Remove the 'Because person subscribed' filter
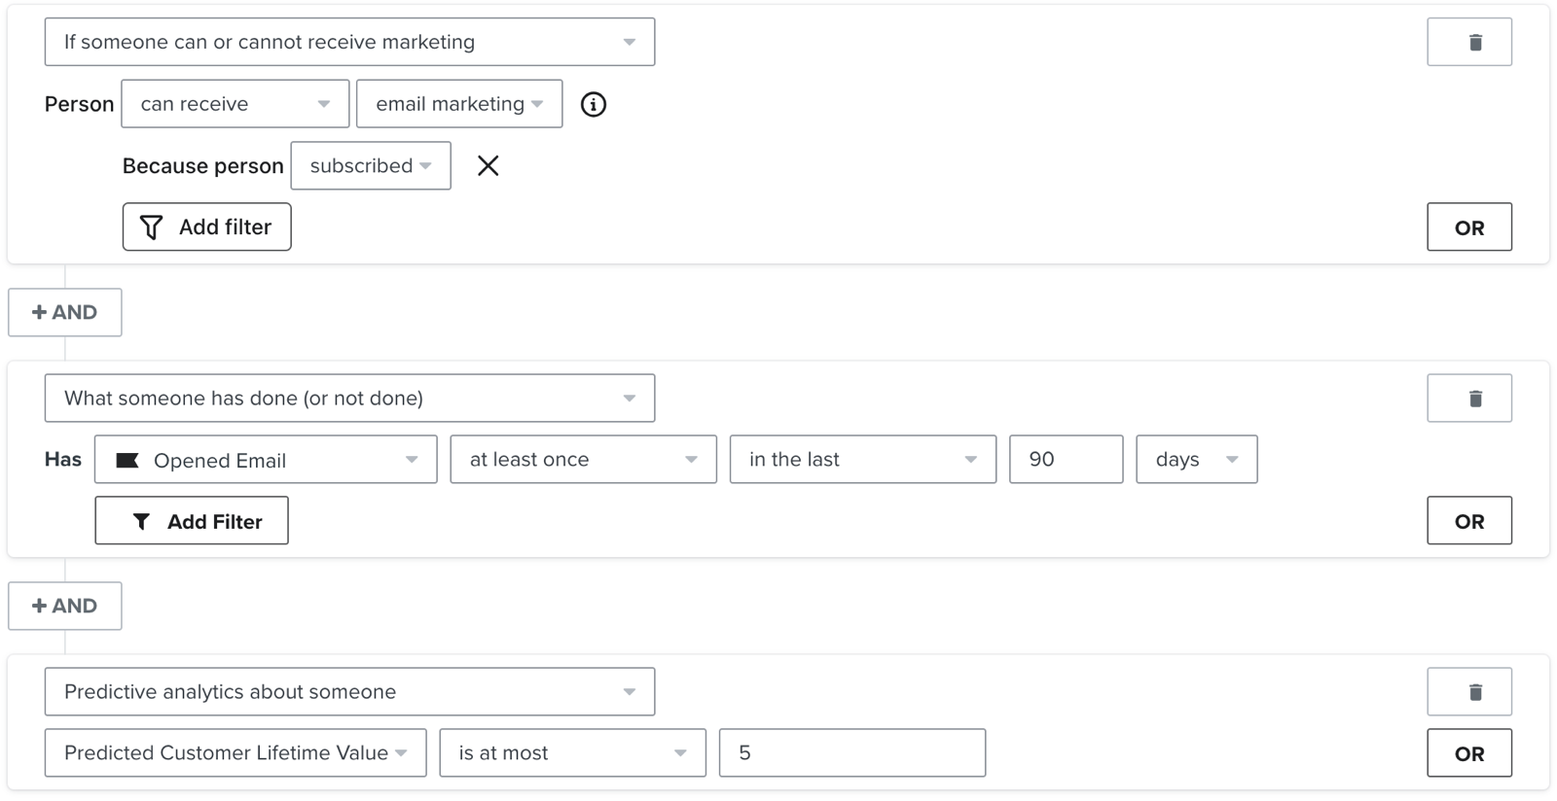This screenshot has width=1557, height=801. (x=488, y=166)
